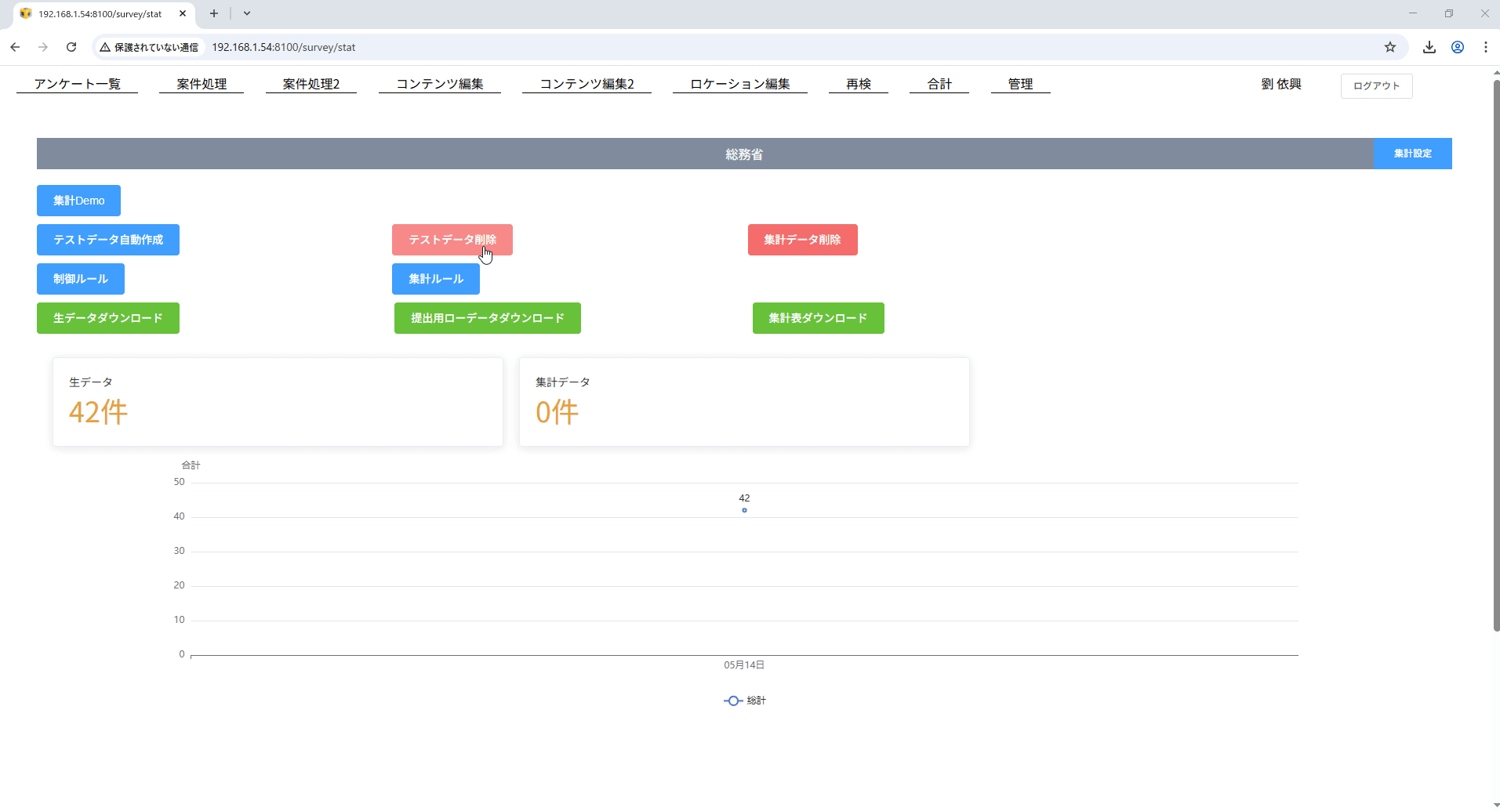
Task: Open the browser three-dot menu
Action: click(1486, 47)
